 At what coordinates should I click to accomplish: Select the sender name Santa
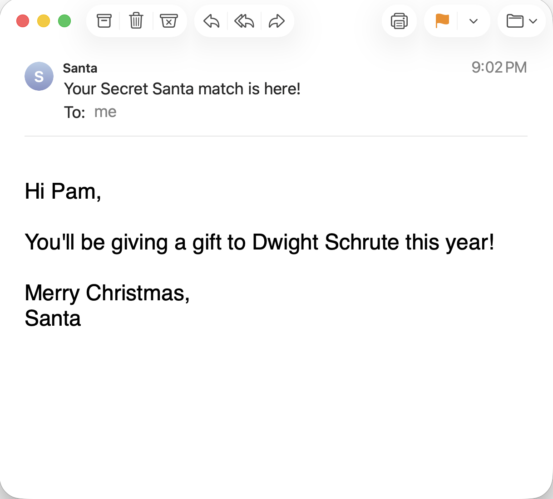coord(80,68)
